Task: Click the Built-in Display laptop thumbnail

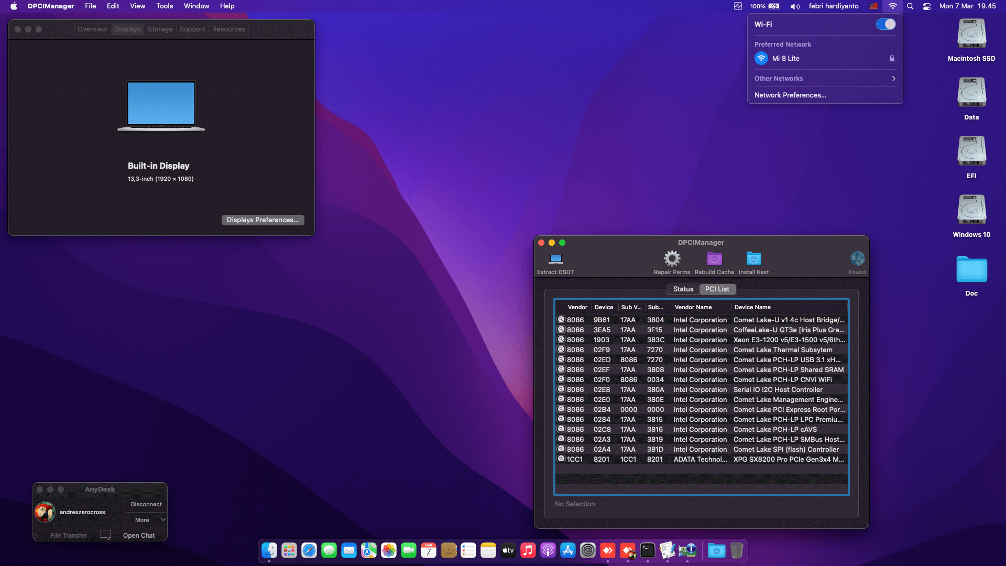Action: pos(161,106)
